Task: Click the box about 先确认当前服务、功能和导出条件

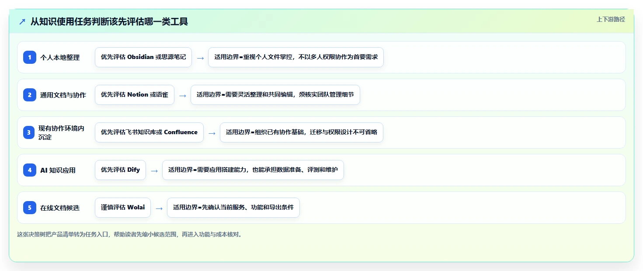Action: 233,208
